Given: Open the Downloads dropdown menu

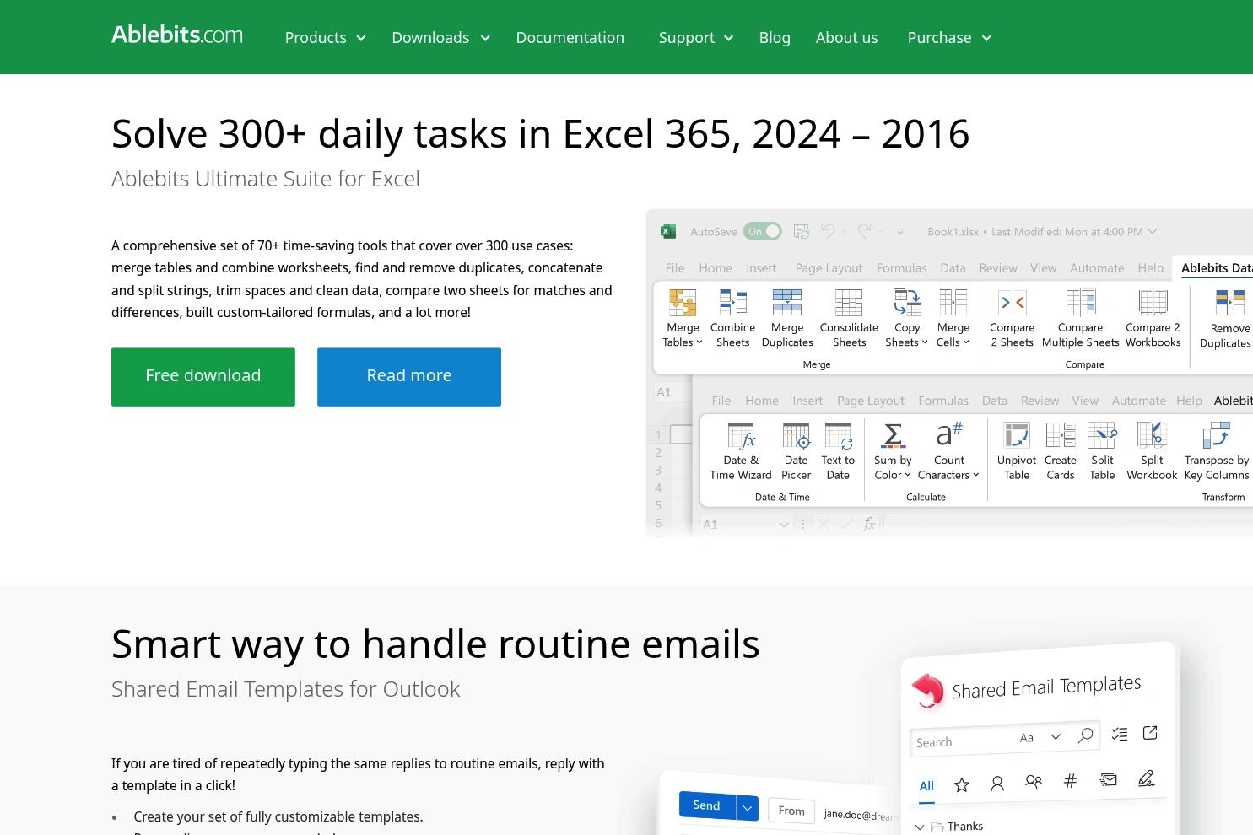Looking at the screenshot, I should point(440,38).
